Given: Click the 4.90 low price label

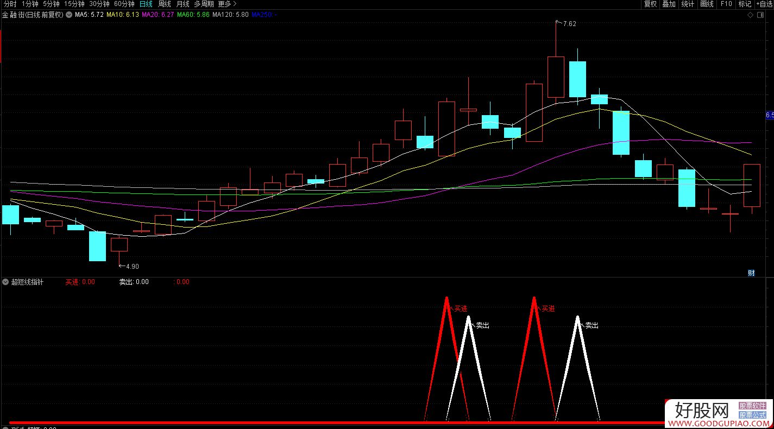Looking at the screenshot, I should (x=133, y=266).
